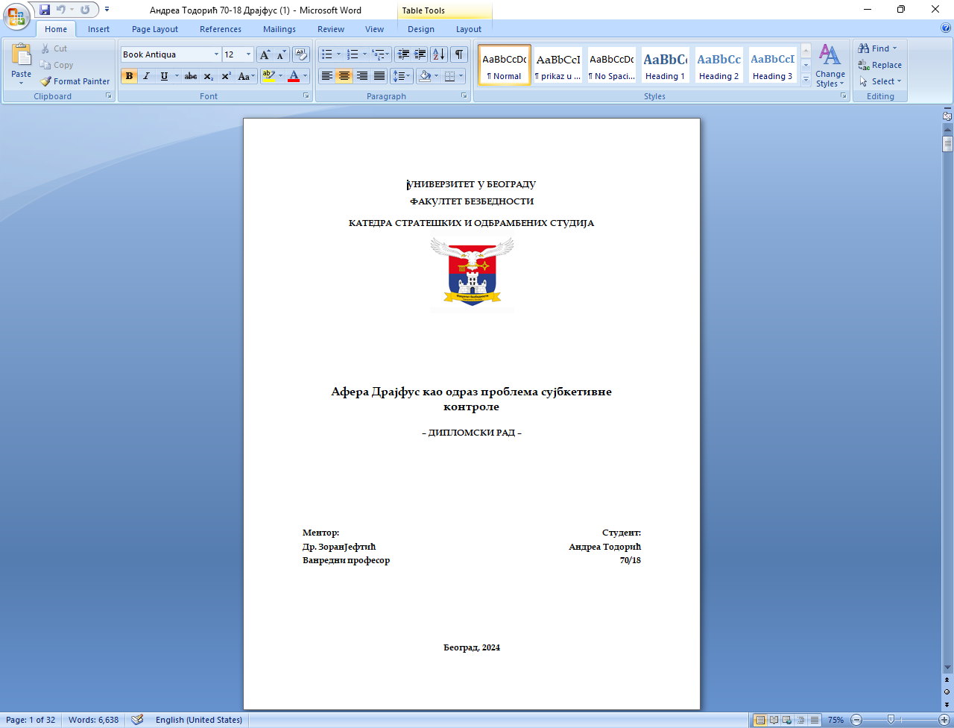Click the zoom slider handle
The width and height of the screenshot is (954, 728).
891,720
